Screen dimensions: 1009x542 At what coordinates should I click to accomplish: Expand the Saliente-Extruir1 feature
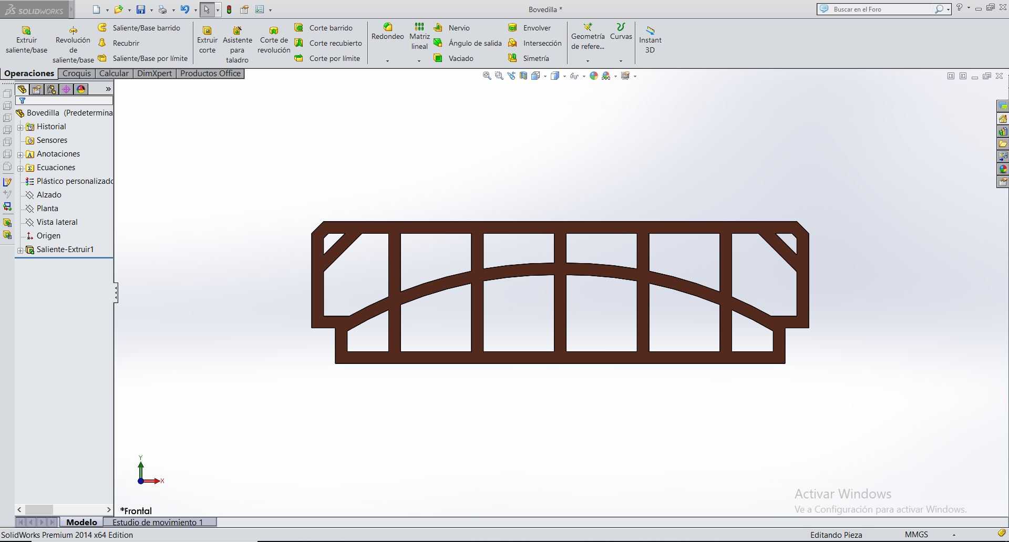[x=20, y=250]
